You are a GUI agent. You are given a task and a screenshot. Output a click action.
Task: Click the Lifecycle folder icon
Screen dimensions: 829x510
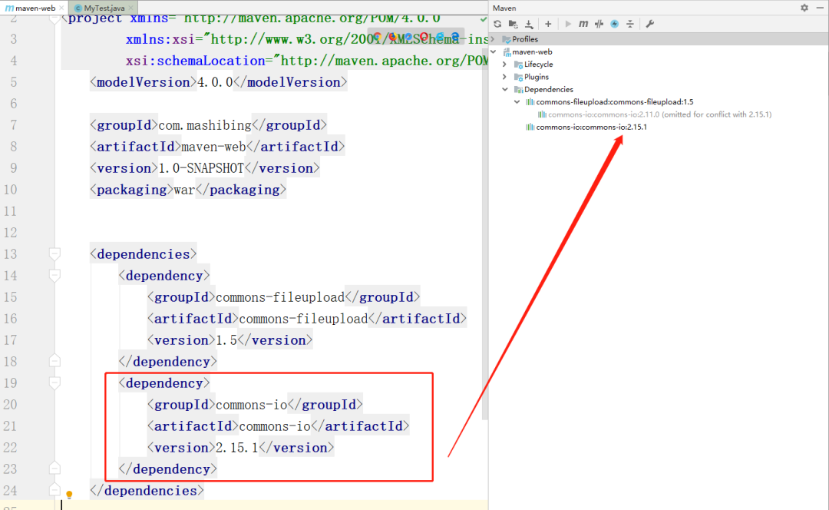(519, 65)
